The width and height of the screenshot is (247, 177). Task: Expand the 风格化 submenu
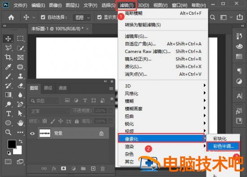coord(163,93)
